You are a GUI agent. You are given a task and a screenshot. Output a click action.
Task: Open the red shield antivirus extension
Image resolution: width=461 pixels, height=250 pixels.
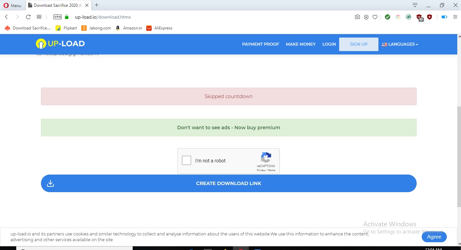click(429, 17)
